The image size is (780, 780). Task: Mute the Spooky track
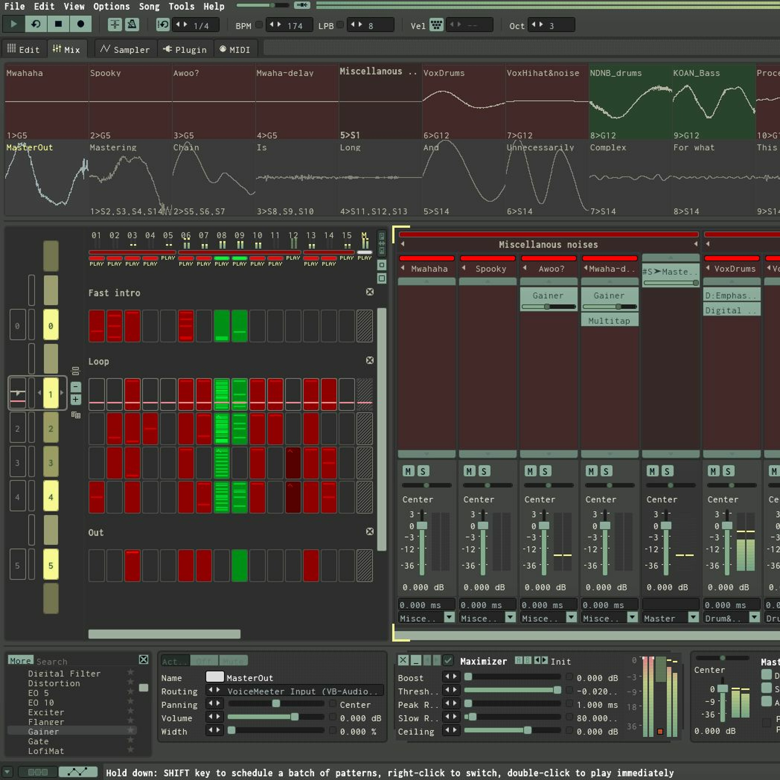[x=469, y=471]
